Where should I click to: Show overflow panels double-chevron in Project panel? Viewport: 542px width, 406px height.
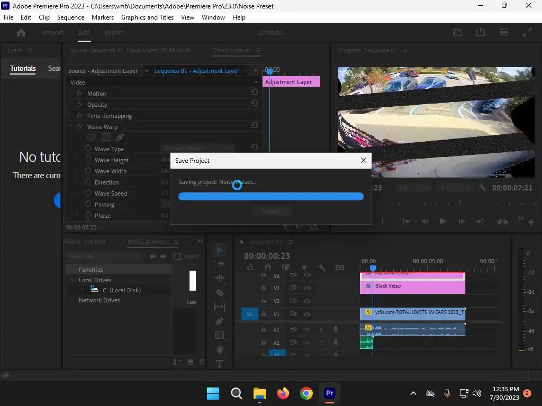(200, 241)
